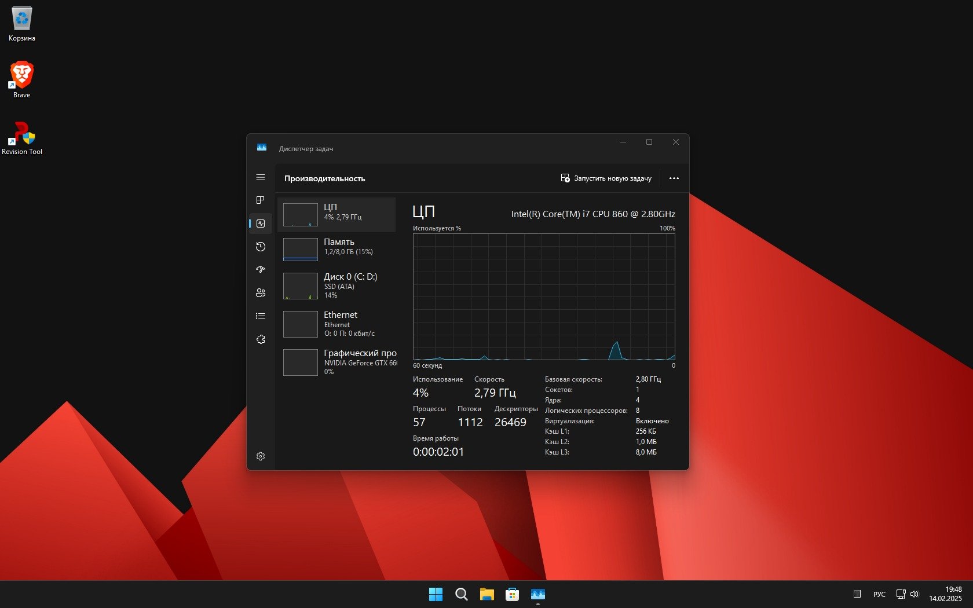Image resolution: width=973 pixels, height=608 pixels.
Task: Select Диск 0 (C: D:) item
Action: pos(336,286)
